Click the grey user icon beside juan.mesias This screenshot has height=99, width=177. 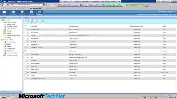pos(28,48)
